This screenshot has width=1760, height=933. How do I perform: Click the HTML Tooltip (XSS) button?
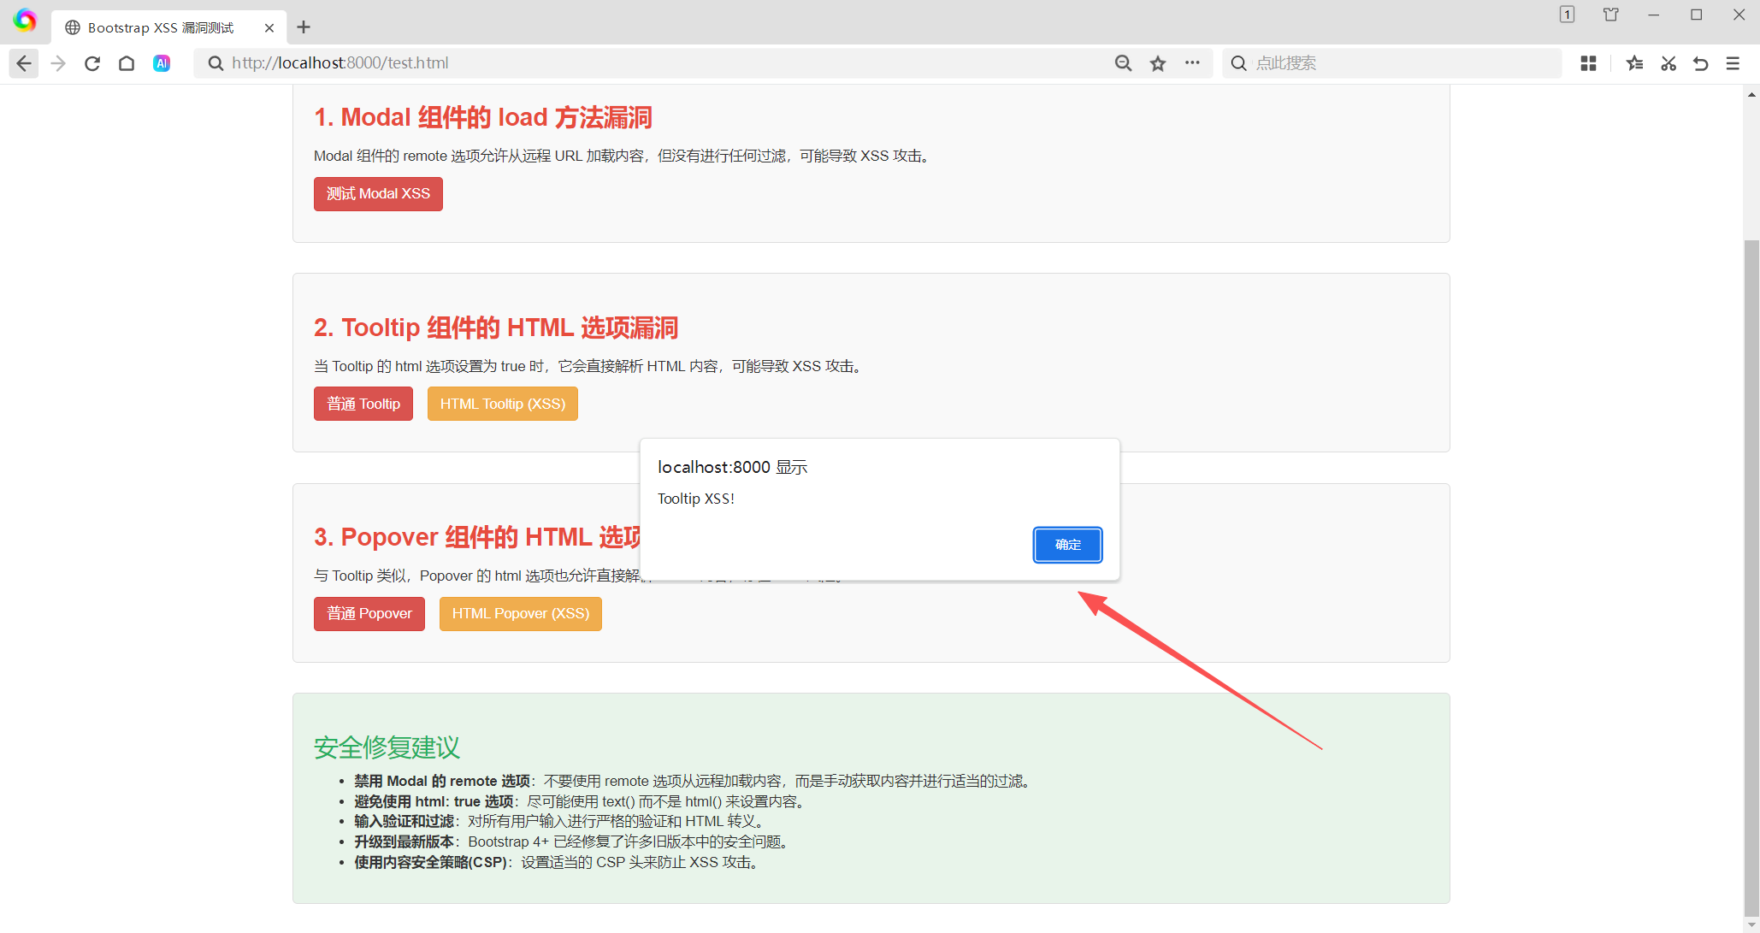[x=502, y=404]
